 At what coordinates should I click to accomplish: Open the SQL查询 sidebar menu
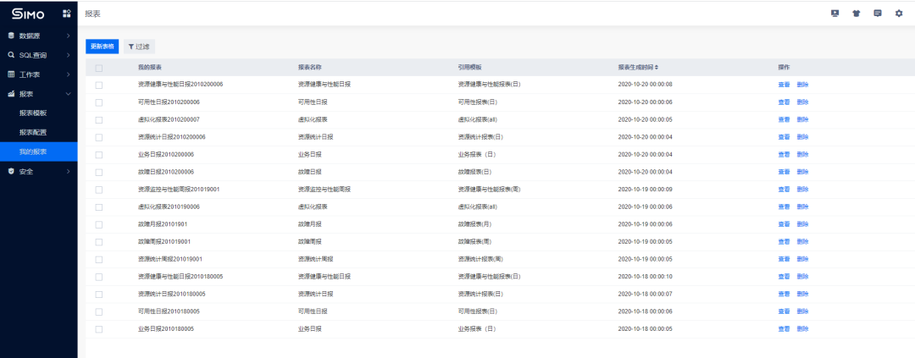(x=38, y=55)
